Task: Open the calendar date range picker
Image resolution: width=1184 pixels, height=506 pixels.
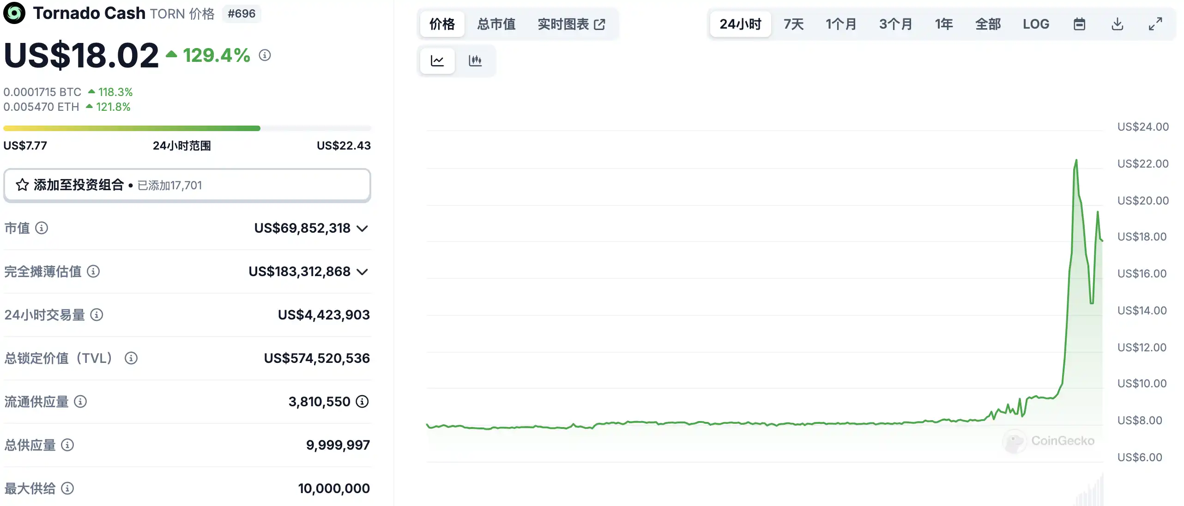Action: pyautogui.click(x=1079, y=24)
